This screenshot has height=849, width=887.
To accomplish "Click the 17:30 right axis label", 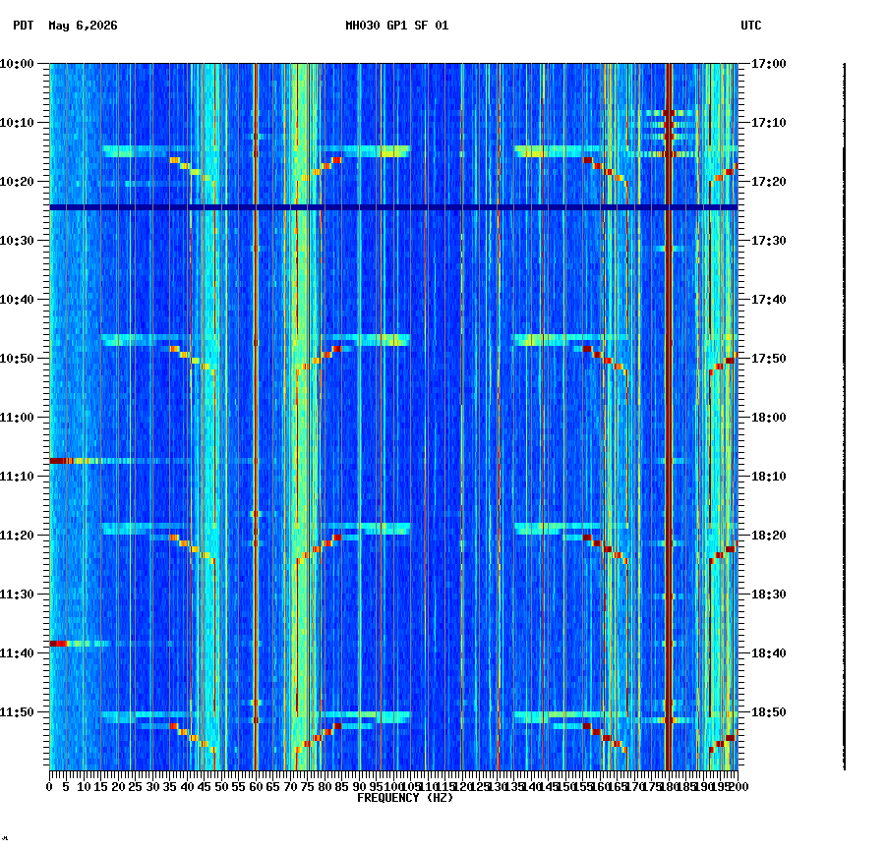I will (769, 241).
